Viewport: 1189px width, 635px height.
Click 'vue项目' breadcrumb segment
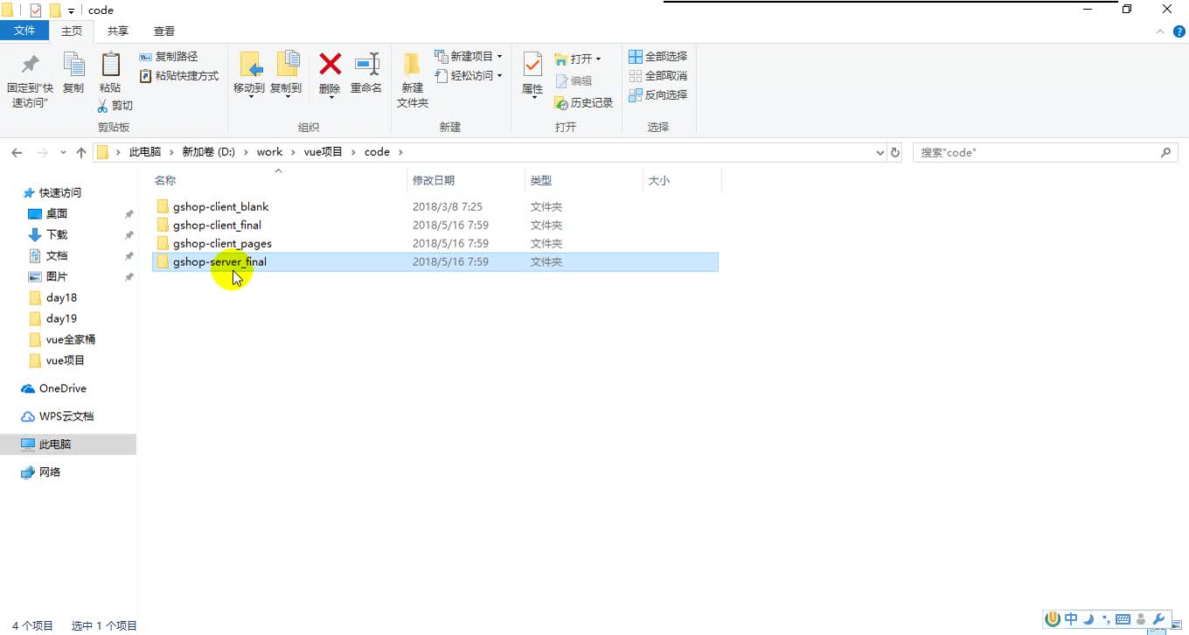(323, 152)
